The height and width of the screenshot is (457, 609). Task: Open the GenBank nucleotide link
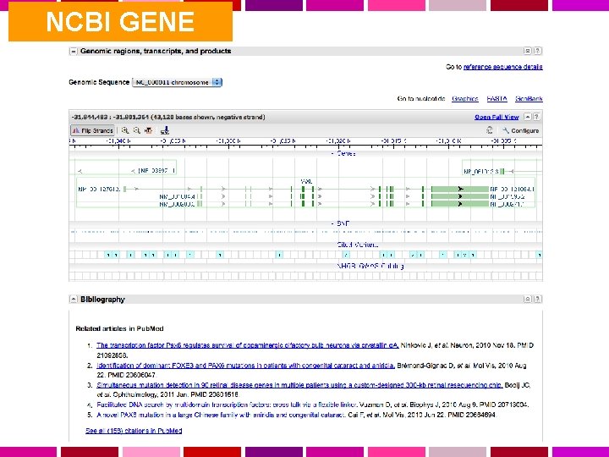[x=529, y=99]
